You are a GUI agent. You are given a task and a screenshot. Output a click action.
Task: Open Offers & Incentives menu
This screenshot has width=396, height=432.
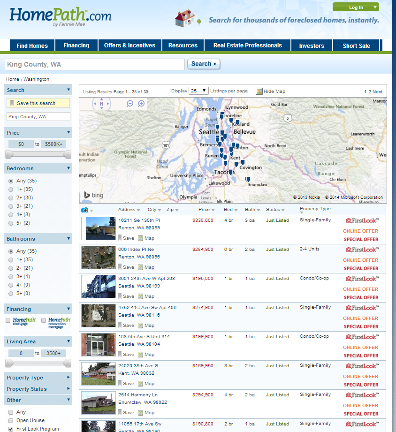point(130,45)
